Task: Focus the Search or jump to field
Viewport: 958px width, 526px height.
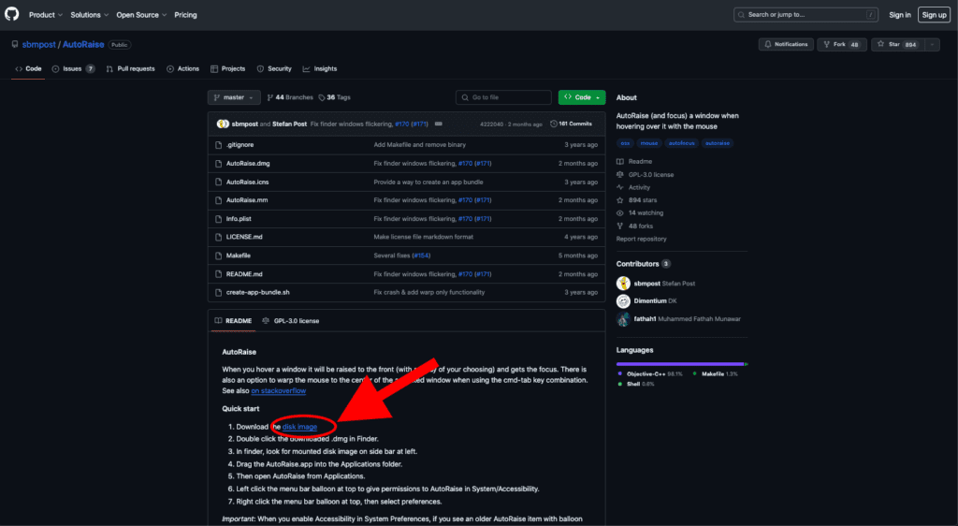Action: [x=806, y=15]
